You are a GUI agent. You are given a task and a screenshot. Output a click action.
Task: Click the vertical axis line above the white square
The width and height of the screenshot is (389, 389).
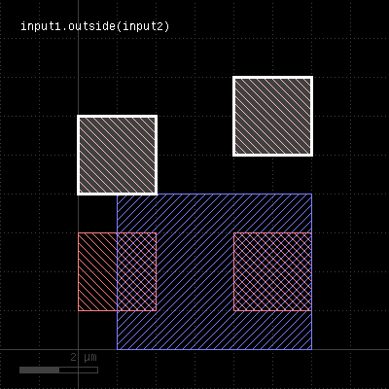point(78,57)
